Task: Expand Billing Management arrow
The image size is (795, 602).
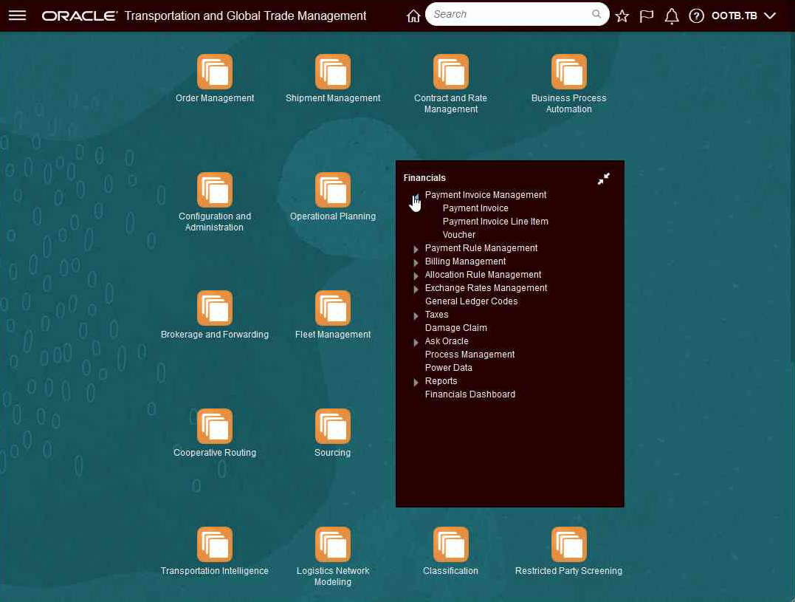Action: pyautogui.click(x=416, y=262)
